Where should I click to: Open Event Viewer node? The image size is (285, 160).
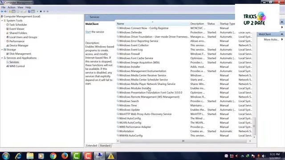tap(17, 29)
